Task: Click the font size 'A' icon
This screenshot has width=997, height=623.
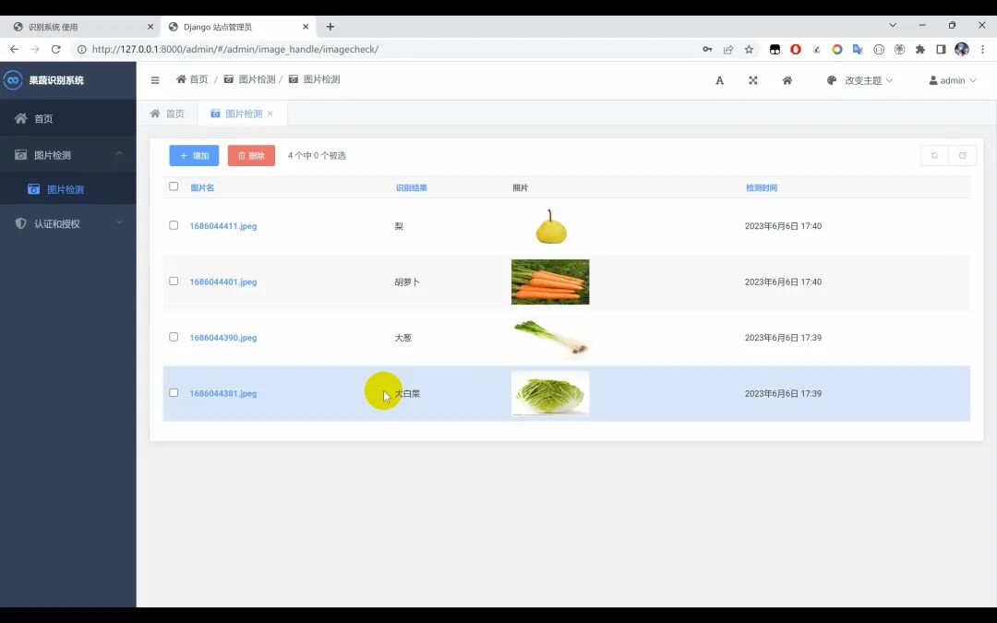Action: coord(719,80)
